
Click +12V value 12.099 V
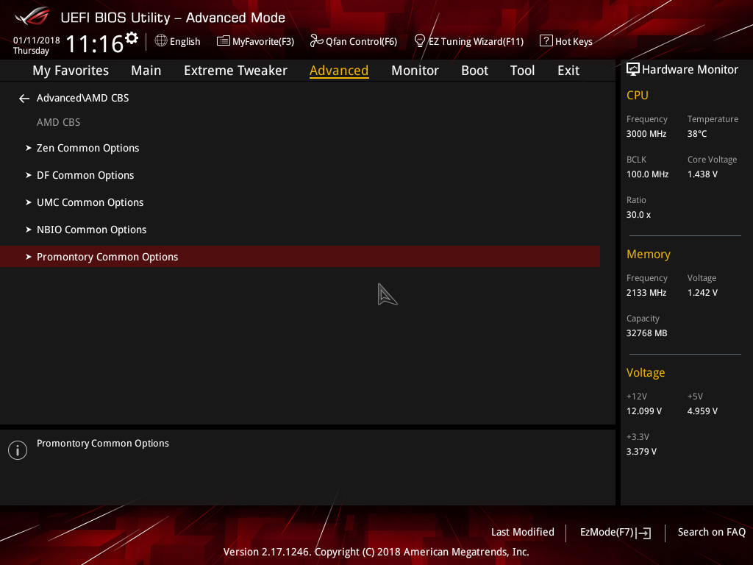[x=644, y=411]
